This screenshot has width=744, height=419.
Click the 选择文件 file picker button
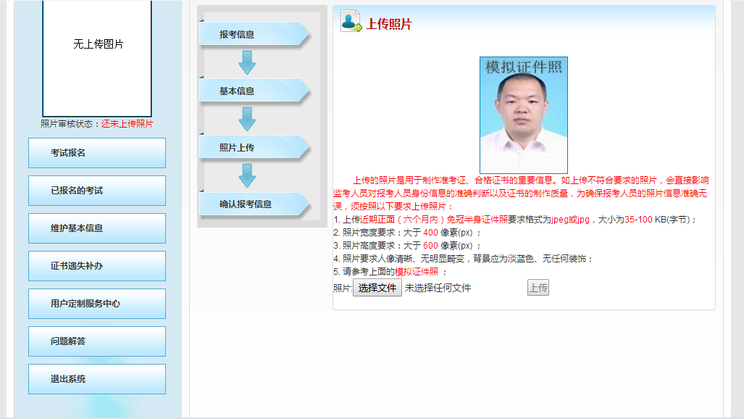click(x=377, y=287)
